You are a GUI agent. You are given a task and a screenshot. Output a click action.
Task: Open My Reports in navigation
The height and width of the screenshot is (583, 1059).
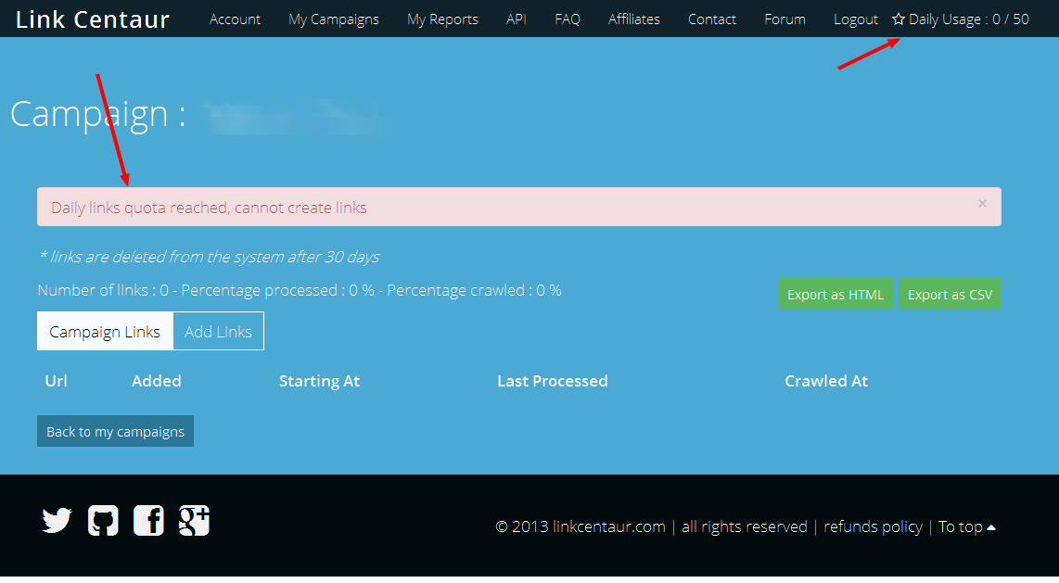tap(442, 19)
